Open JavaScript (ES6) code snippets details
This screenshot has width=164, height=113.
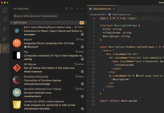(44, 101)
